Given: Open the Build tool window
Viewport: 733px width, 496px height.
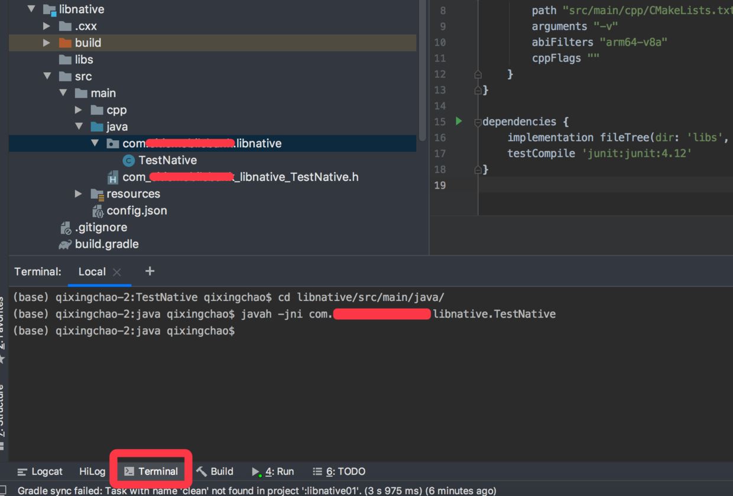Looking at the screenshot, I should 215,471.
